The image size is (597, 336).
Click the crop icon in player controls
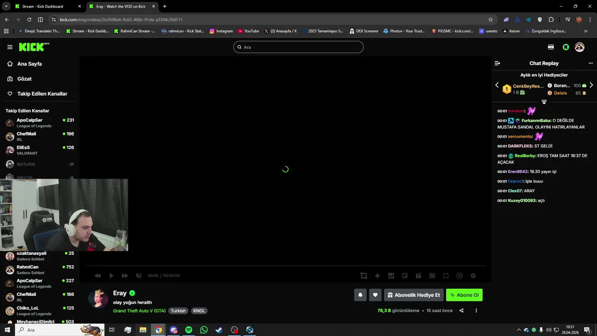[363, 276]
